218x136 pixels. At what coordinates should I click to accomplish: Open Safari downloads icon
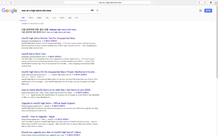pyautogui.click(x=211, y=2)
